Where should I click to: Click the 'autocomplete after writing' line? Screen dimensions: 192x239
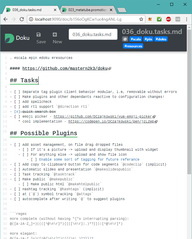(x=74, y=199)
